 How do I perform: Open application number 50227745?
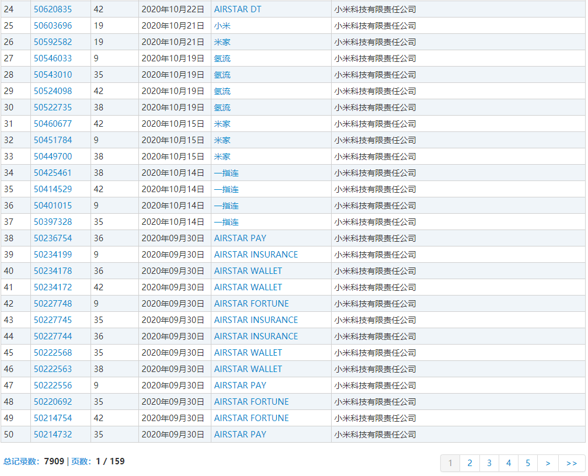click(x=53, y=320)
